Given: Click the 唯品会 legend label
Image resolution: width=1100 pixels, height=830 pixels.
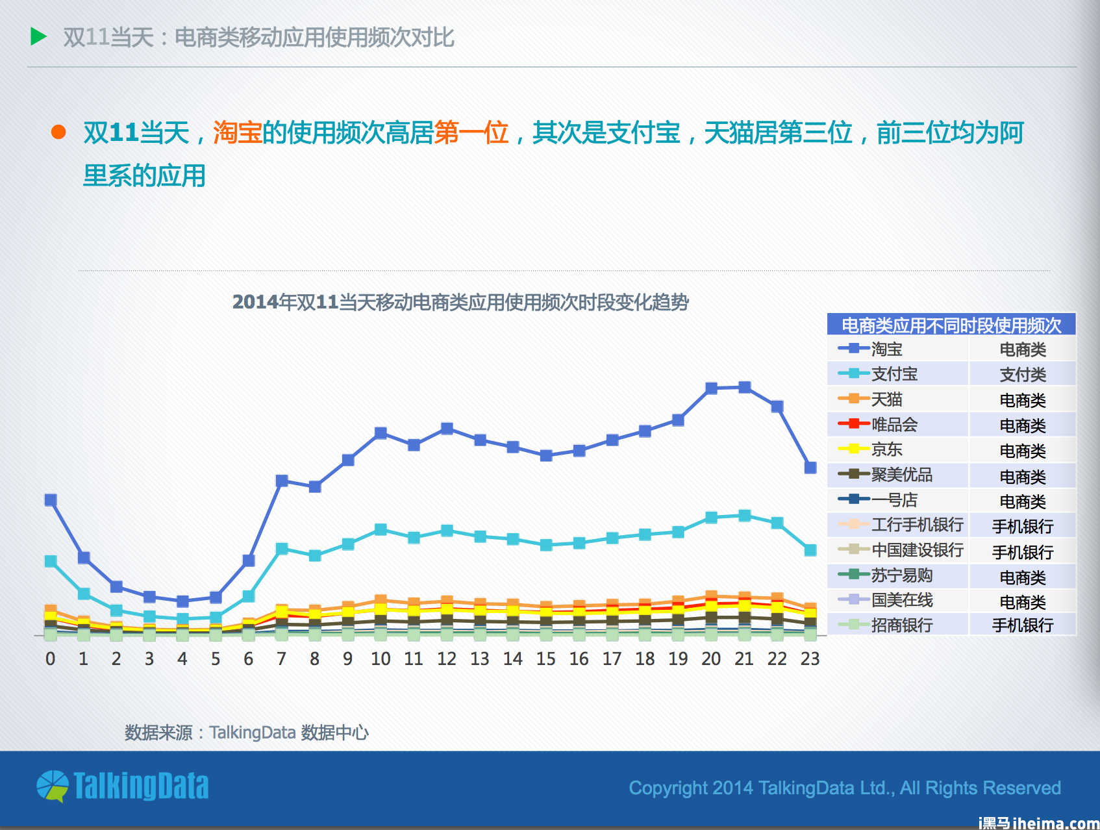Looking at the screenshot, I should coord(894,425).
